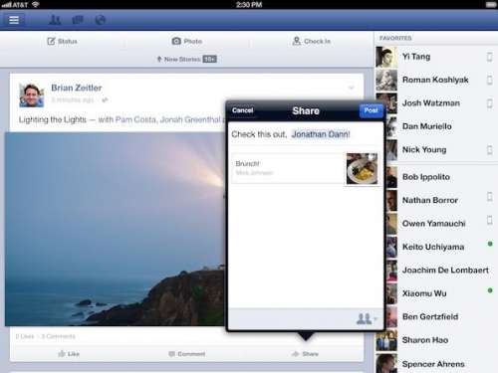The height and width of the screenshot is (373, 498).
Task: Open chat with Xiaomu Wu
Action: tap(441, 293)
